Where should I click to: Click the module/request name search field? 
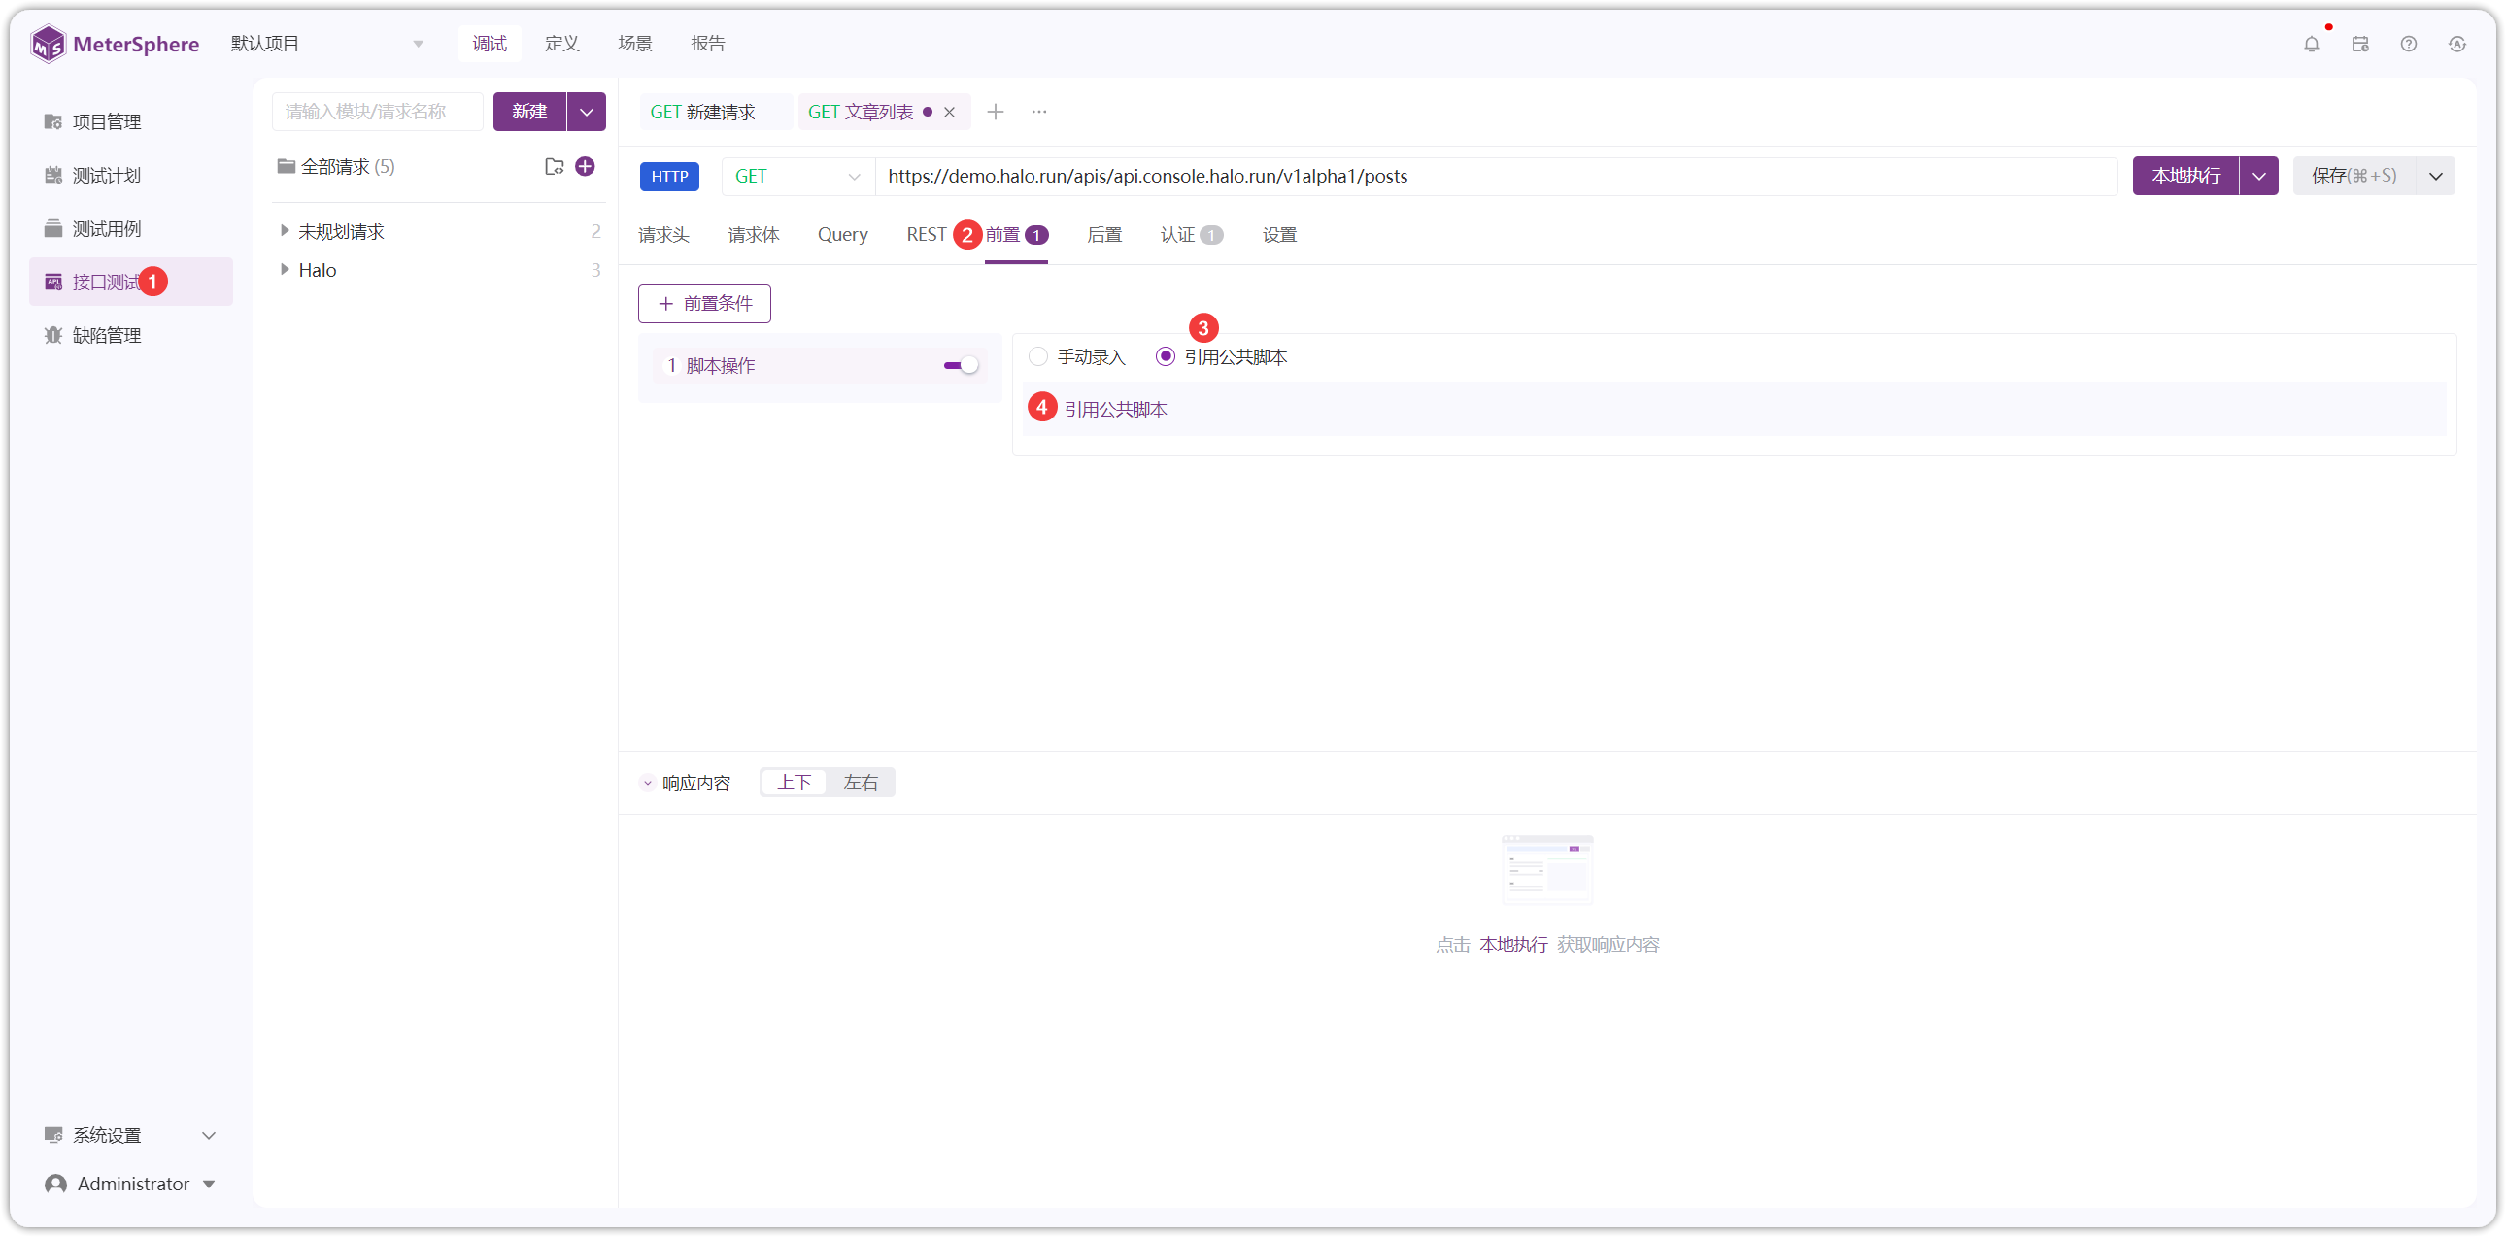[378, 112]
